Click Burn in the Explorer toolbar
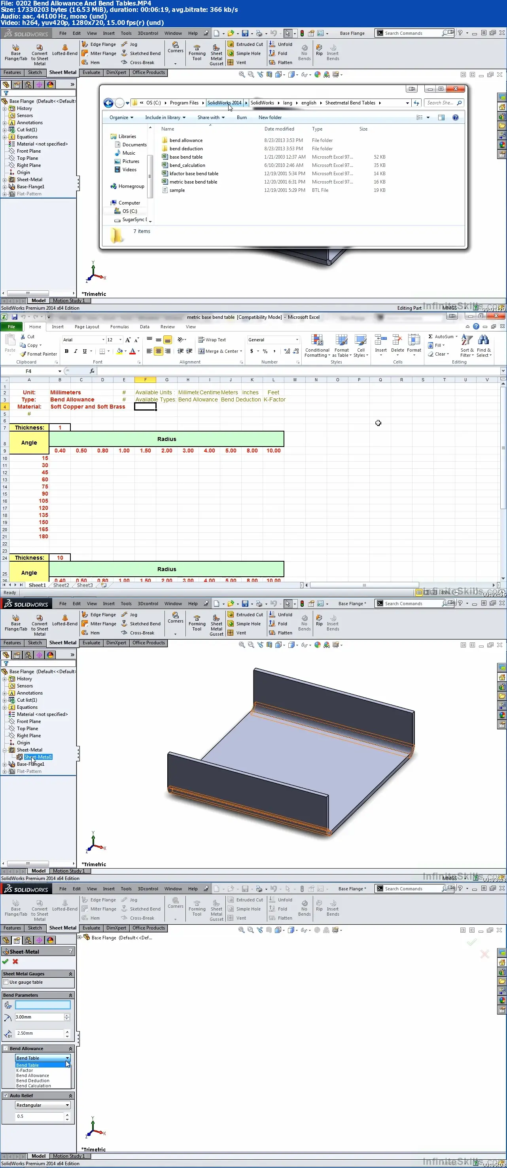507x1168 pixels. (x=242, y=117)
